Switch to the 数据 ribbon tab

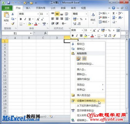[x=63, y=8]
